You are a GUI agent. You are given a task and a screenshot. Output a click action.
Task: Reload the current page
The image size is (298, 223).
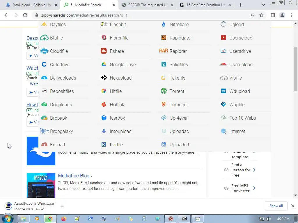click(x=25, y=15)
